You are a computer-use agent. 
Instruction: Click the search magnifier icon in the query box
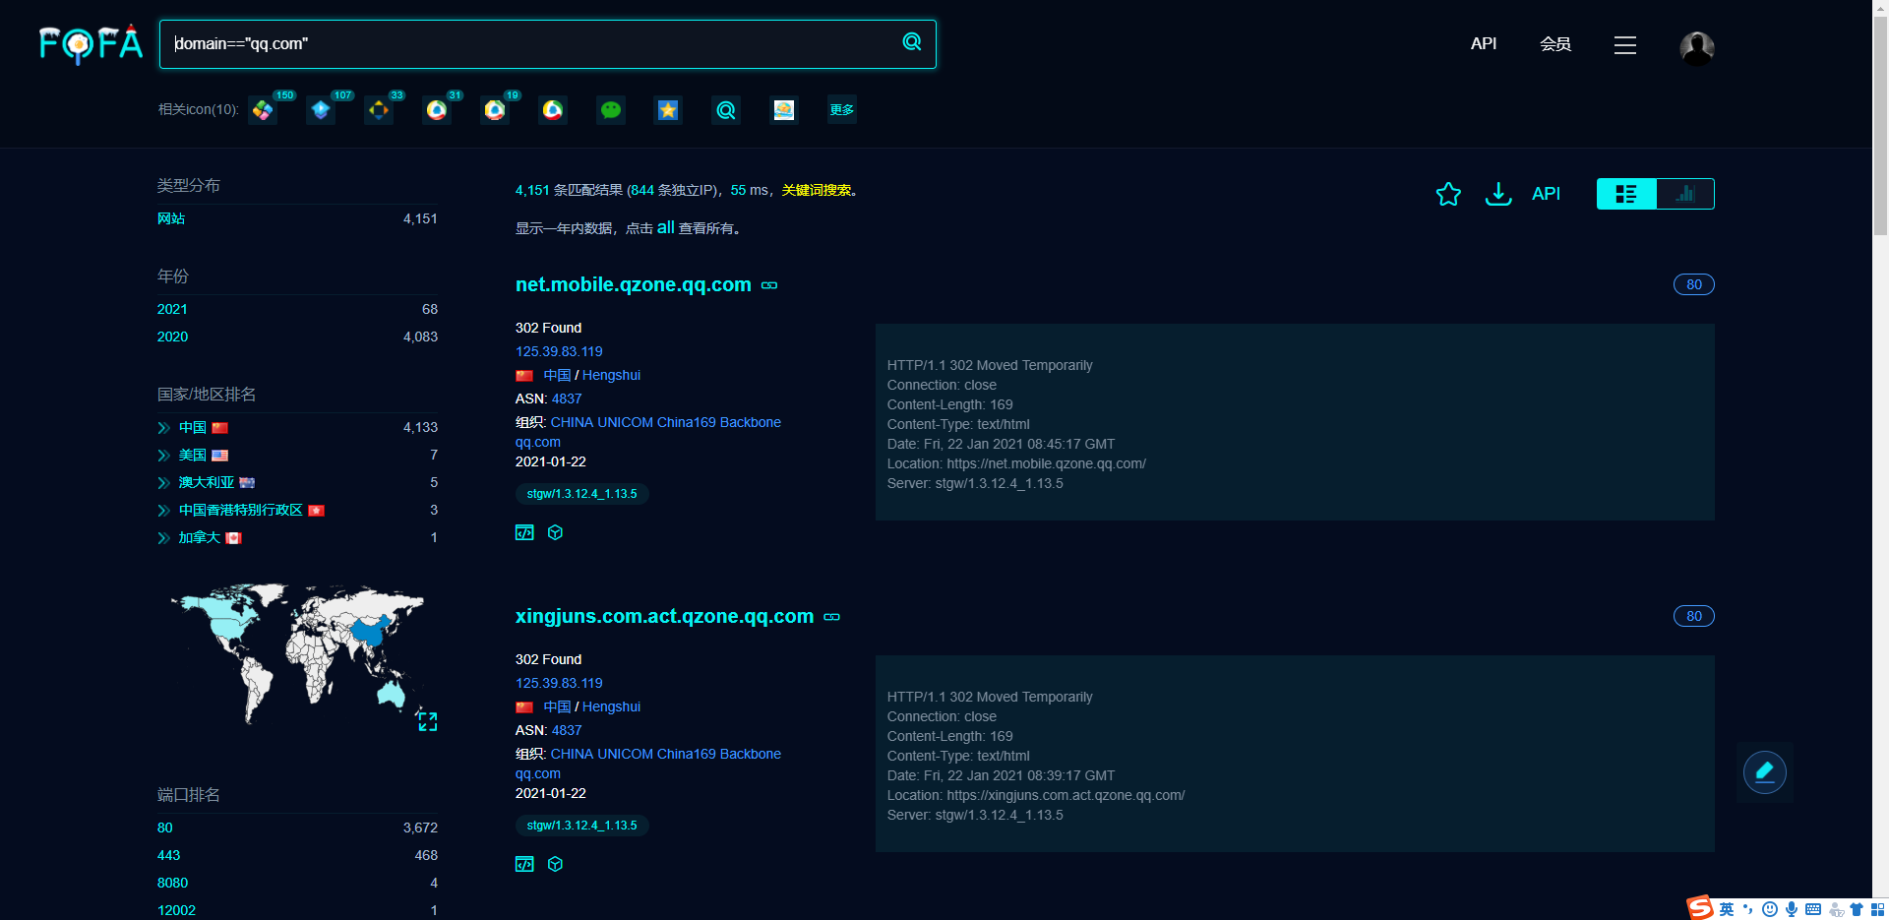(912, 41)
